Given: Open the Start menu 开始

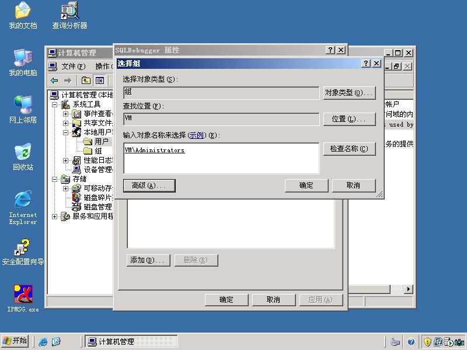Looking at the screenshot, I should (x=15, y=341).
